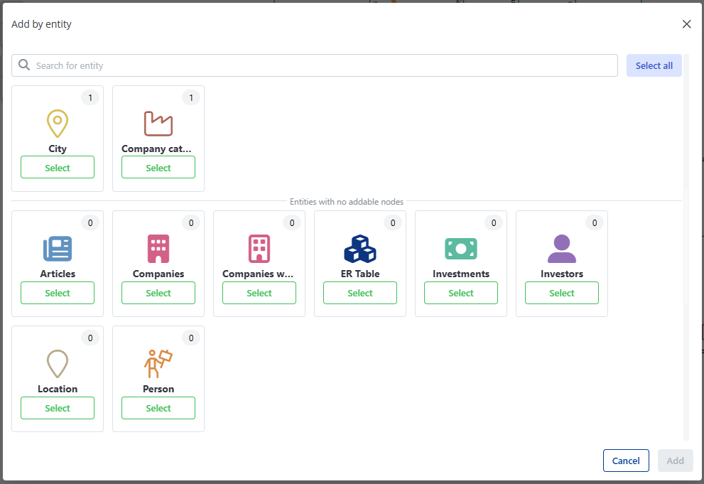The image size is (704, 484).
Task: Close the Add by entity dialog
Action: click(x=686, y=23)
